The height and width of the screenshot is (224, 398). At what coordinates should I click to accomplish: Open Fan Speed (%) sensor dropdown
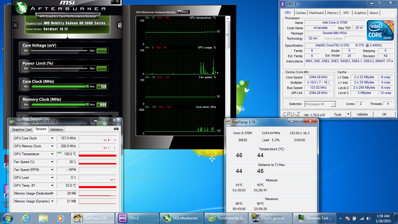click(x=52, y=162)
